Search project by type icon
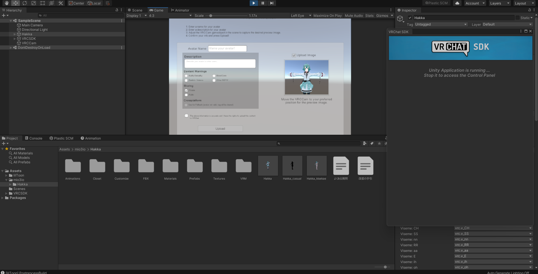Screen dimensions: 538x274 pyautogui.click(x=365, y=143)
